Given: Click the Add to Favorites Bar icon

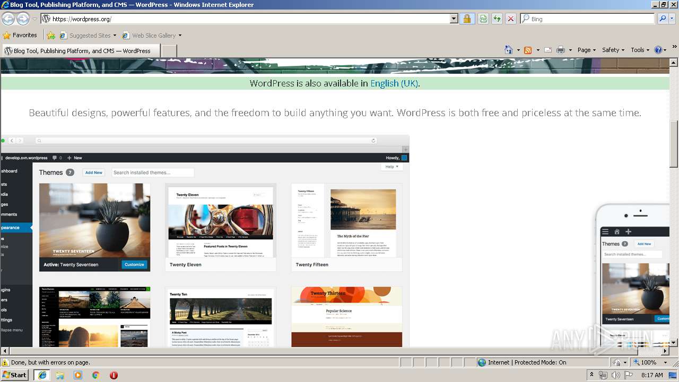Looking at the screenshot, I should [51, 36].
